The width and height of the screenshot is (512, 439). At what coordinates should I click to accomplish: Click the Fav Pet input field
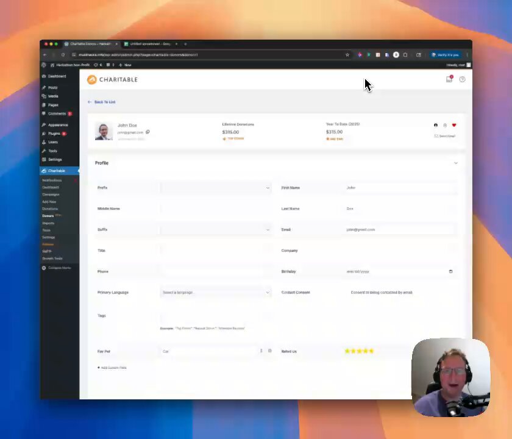click(208, 351)
